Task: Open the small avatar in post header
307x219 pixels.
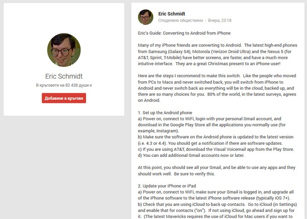Action: (146, 17)
